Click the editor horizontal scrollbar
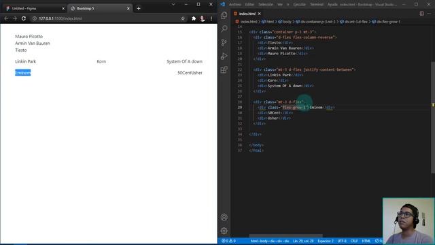This screenshot has width=435, height=245. click(286, 236)
